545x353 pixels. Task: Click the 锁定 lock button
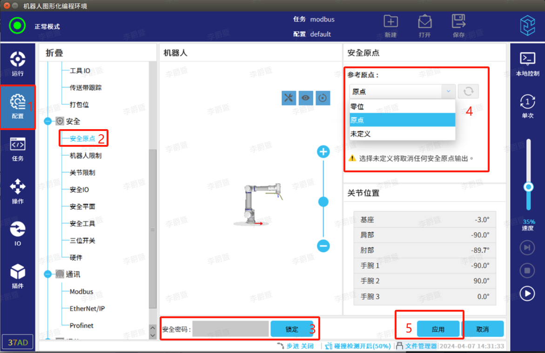click(x=291, y=329)
